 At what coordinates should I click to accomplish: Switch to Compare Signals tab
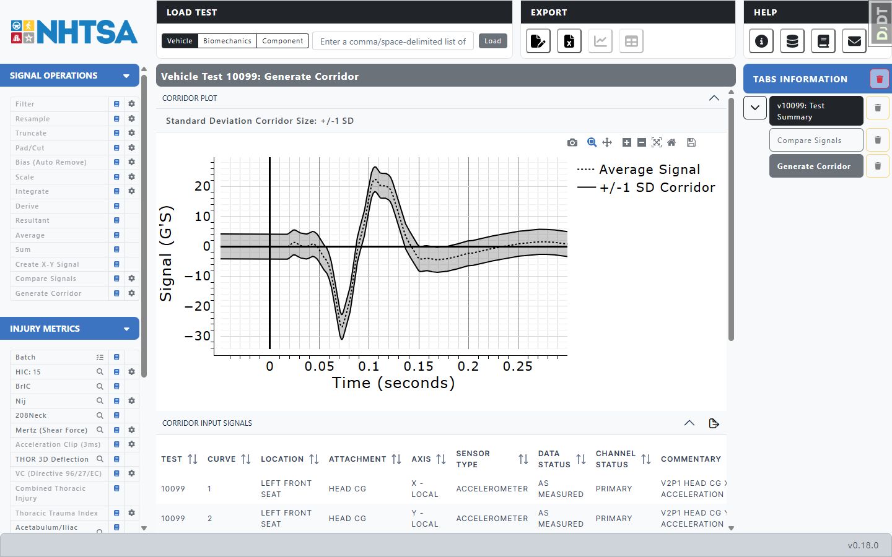[x=816, y=140]
